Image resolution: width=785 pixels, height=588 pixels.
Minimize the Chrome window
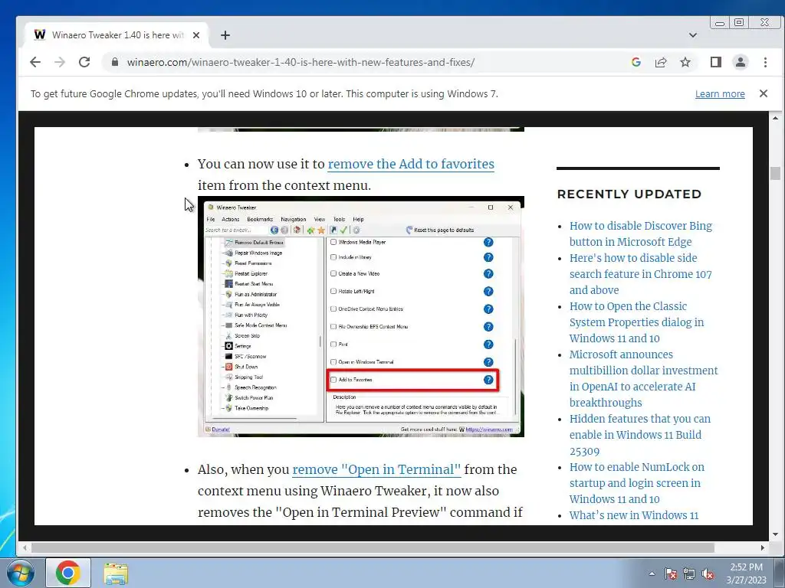(720, 23)
